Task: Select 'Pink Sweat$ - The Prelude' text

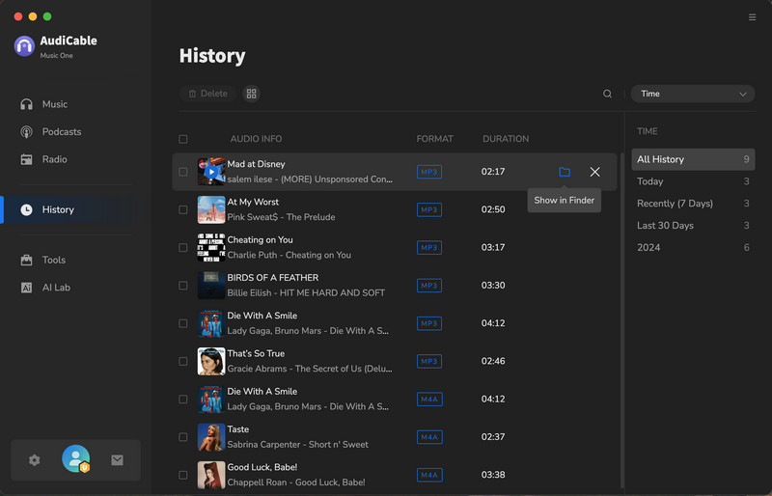Action: pyautogui.click(x=281, y=217)
